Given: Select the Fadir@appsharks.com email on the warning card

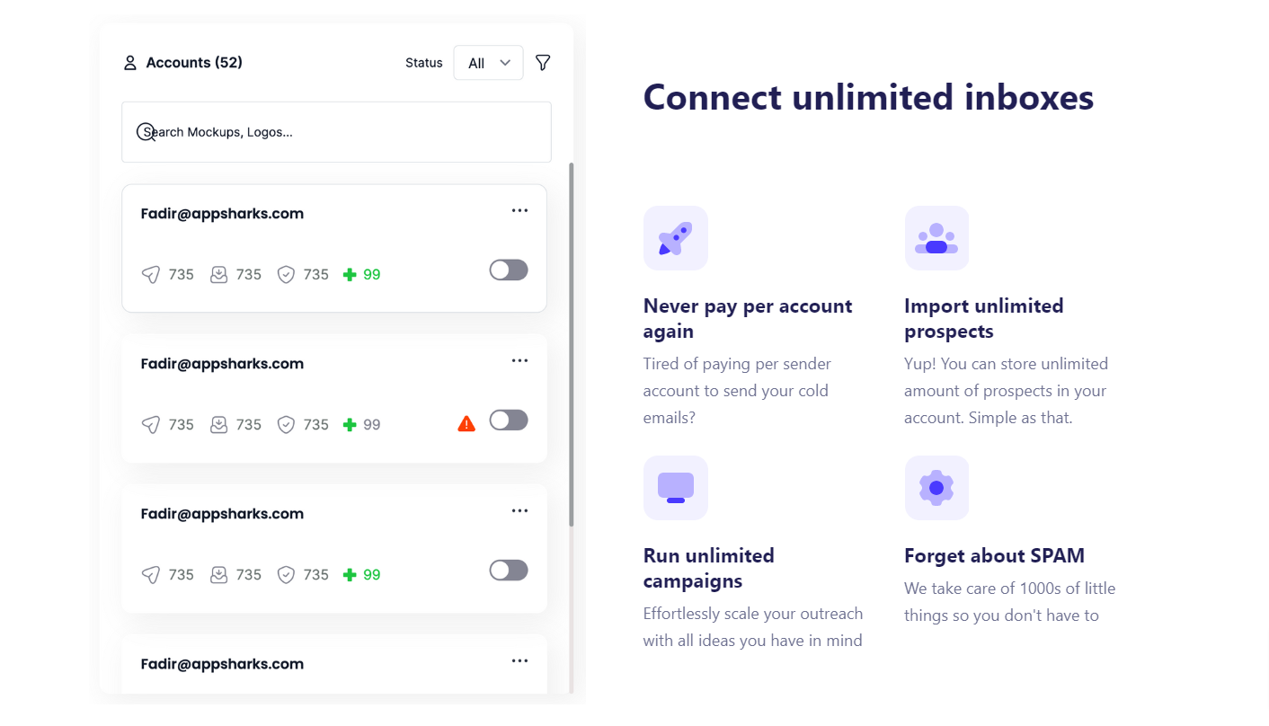Looking at the screenshot, I should pyautogui.click(x=222, y=364).
